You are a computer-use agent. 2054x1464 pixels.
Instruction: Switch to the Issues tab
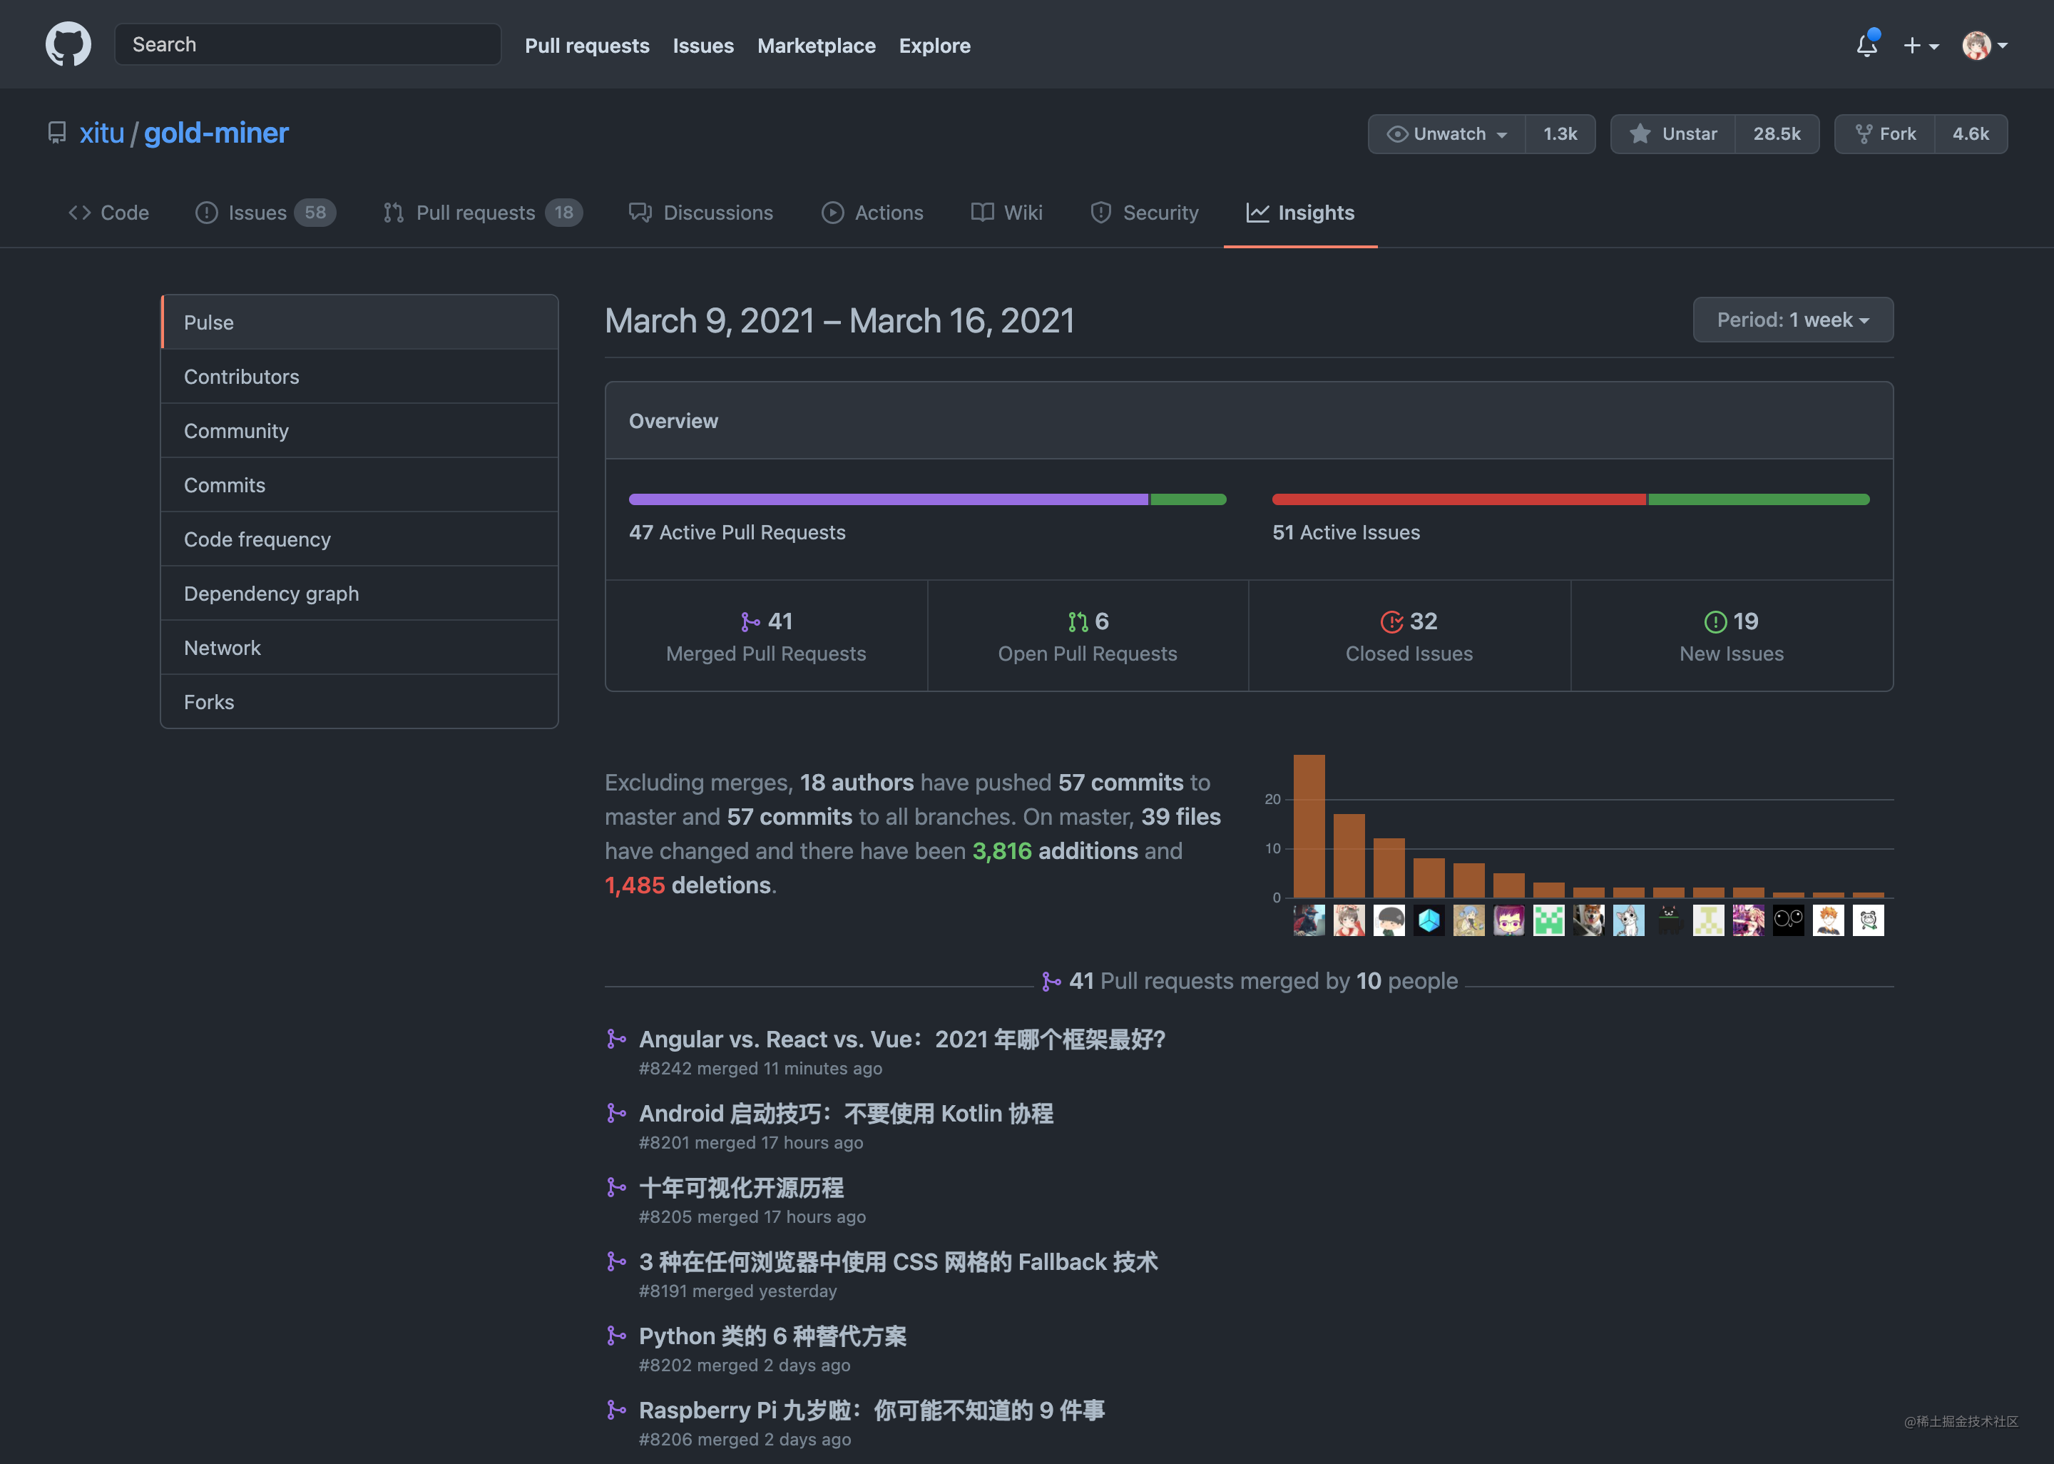(265, 213)
